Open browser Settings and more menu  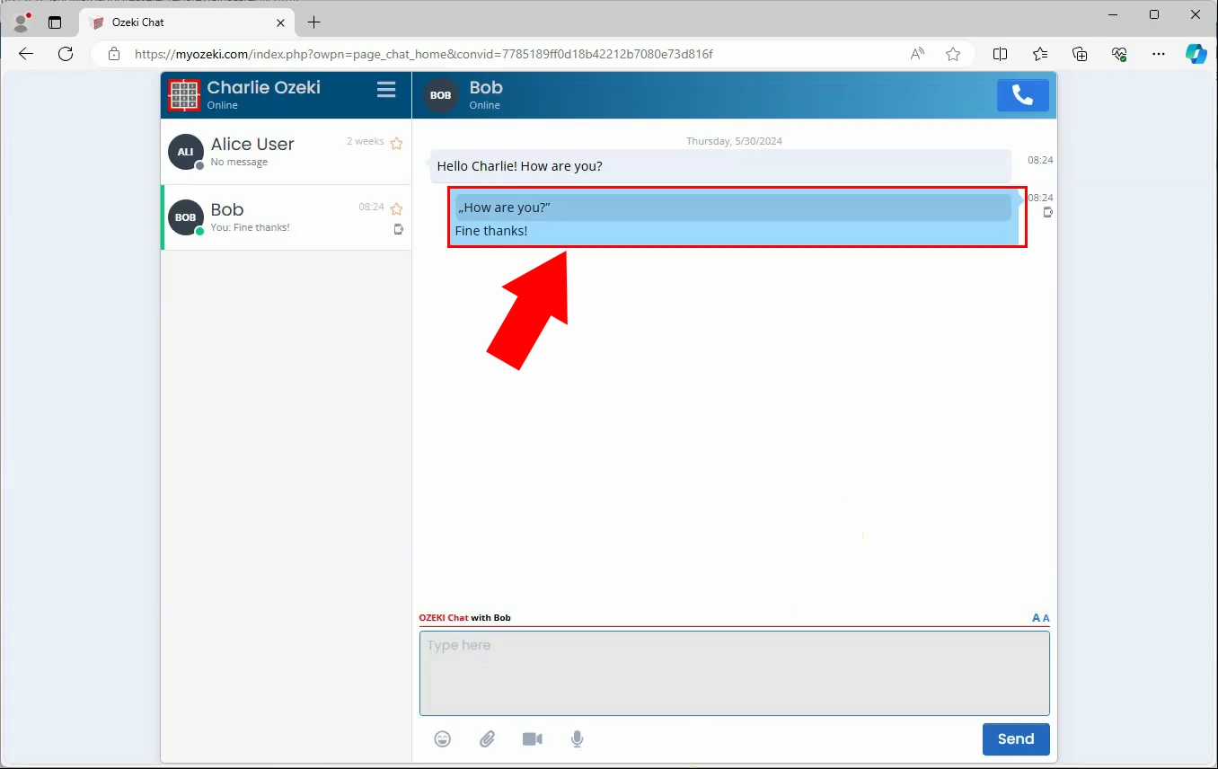click(1159, 54)
